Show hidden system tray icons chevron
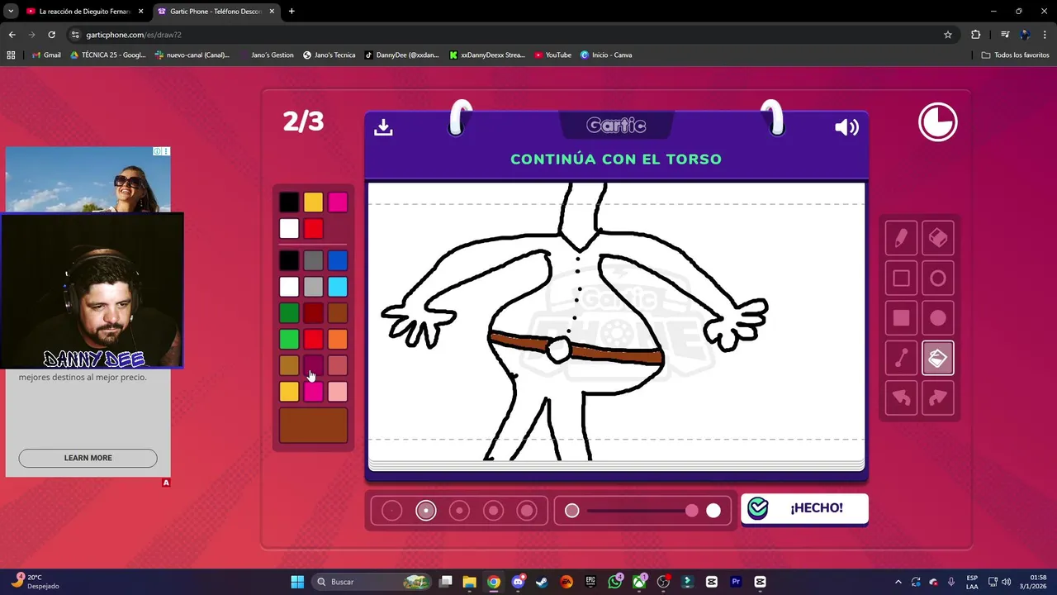The height and width of the screenshot is (595, 1057). (x=898, y=582)
